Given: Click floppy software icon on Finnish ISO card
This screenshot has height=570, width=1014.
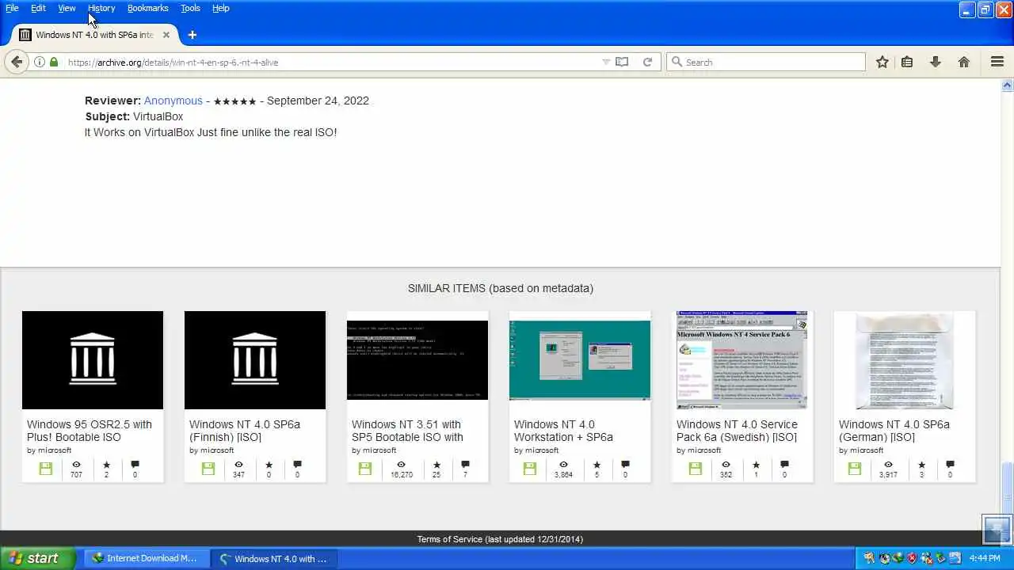Looking at the screenshot, I should pyautogui.click(x=208, y=469).
